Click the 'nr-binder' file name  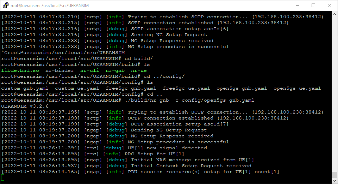[60, 70]
